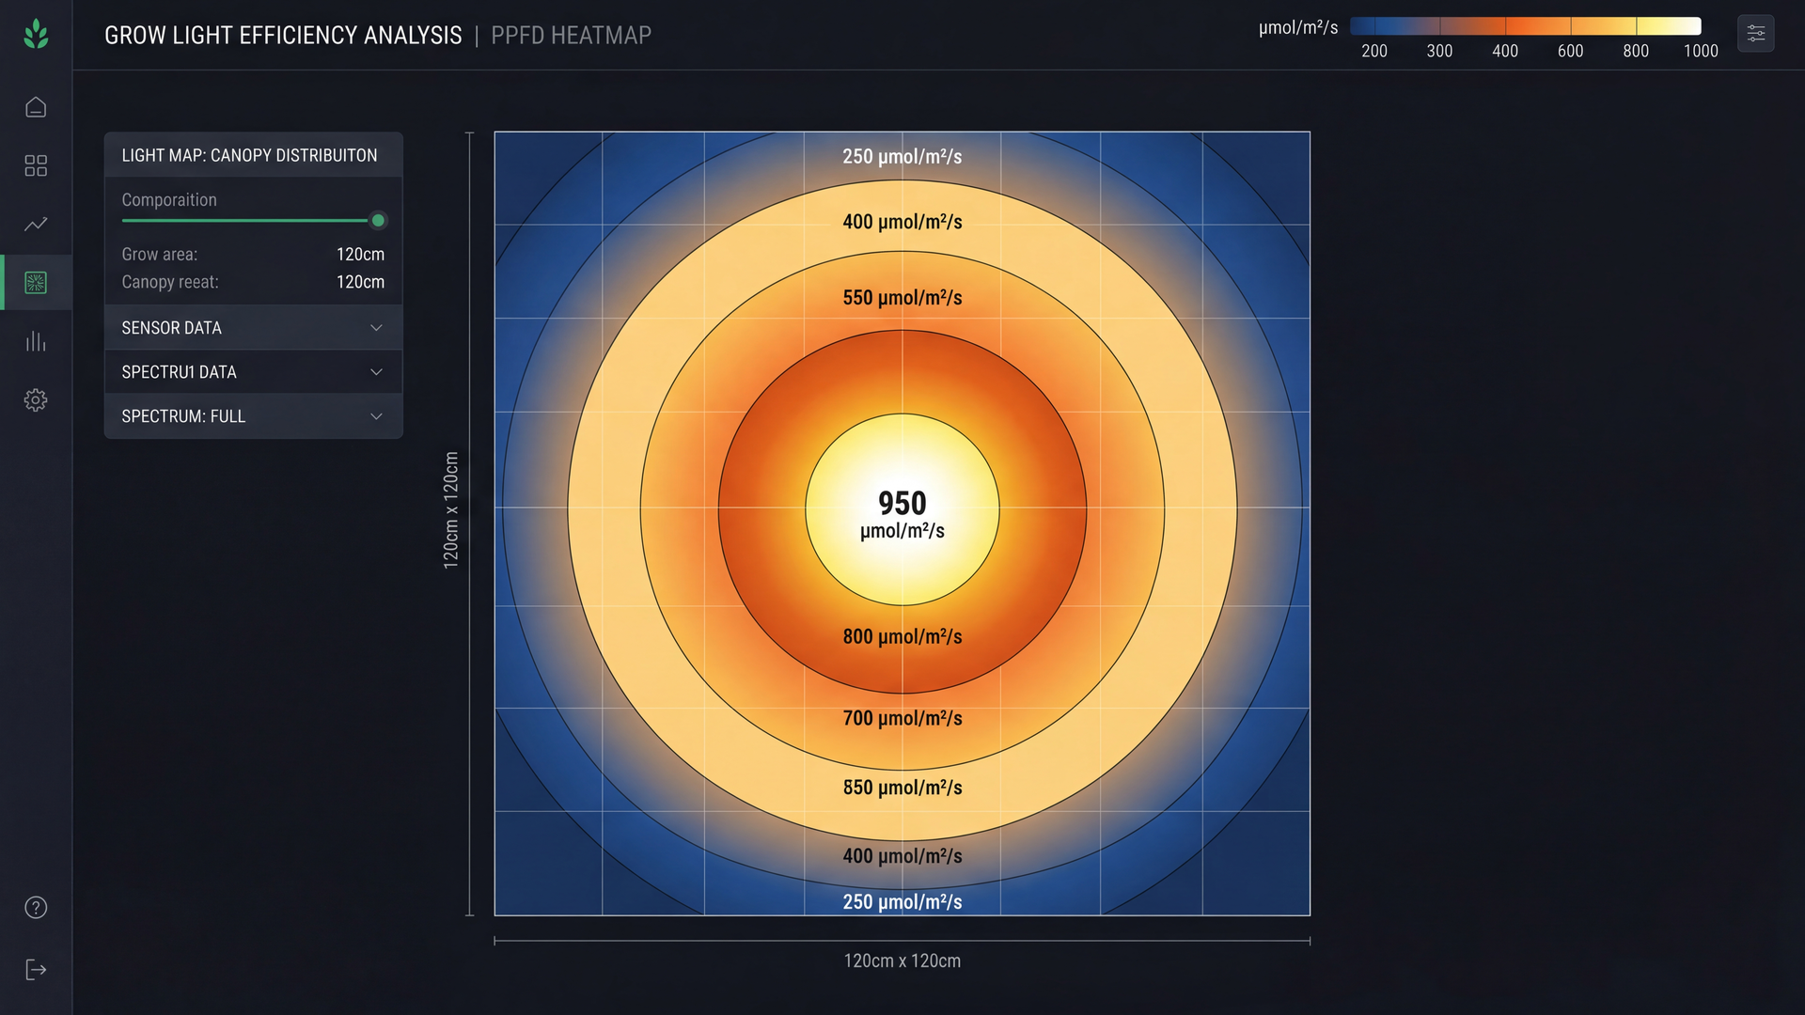
Task: Click the Canopy reeat 120cm value
Action: coord(360,282)
